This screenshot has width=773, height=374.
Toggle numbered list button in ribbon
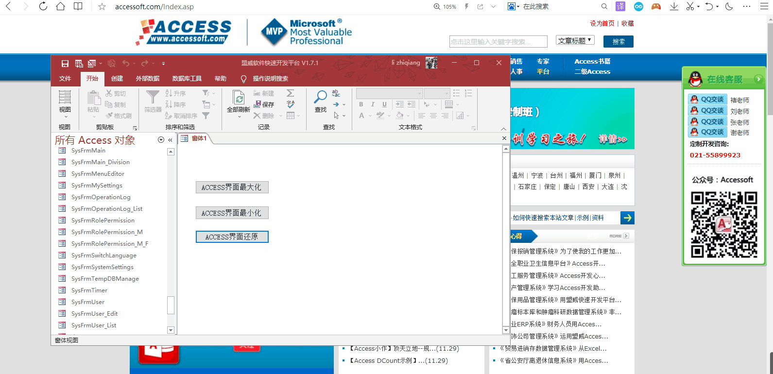click(x=468, y=93)
